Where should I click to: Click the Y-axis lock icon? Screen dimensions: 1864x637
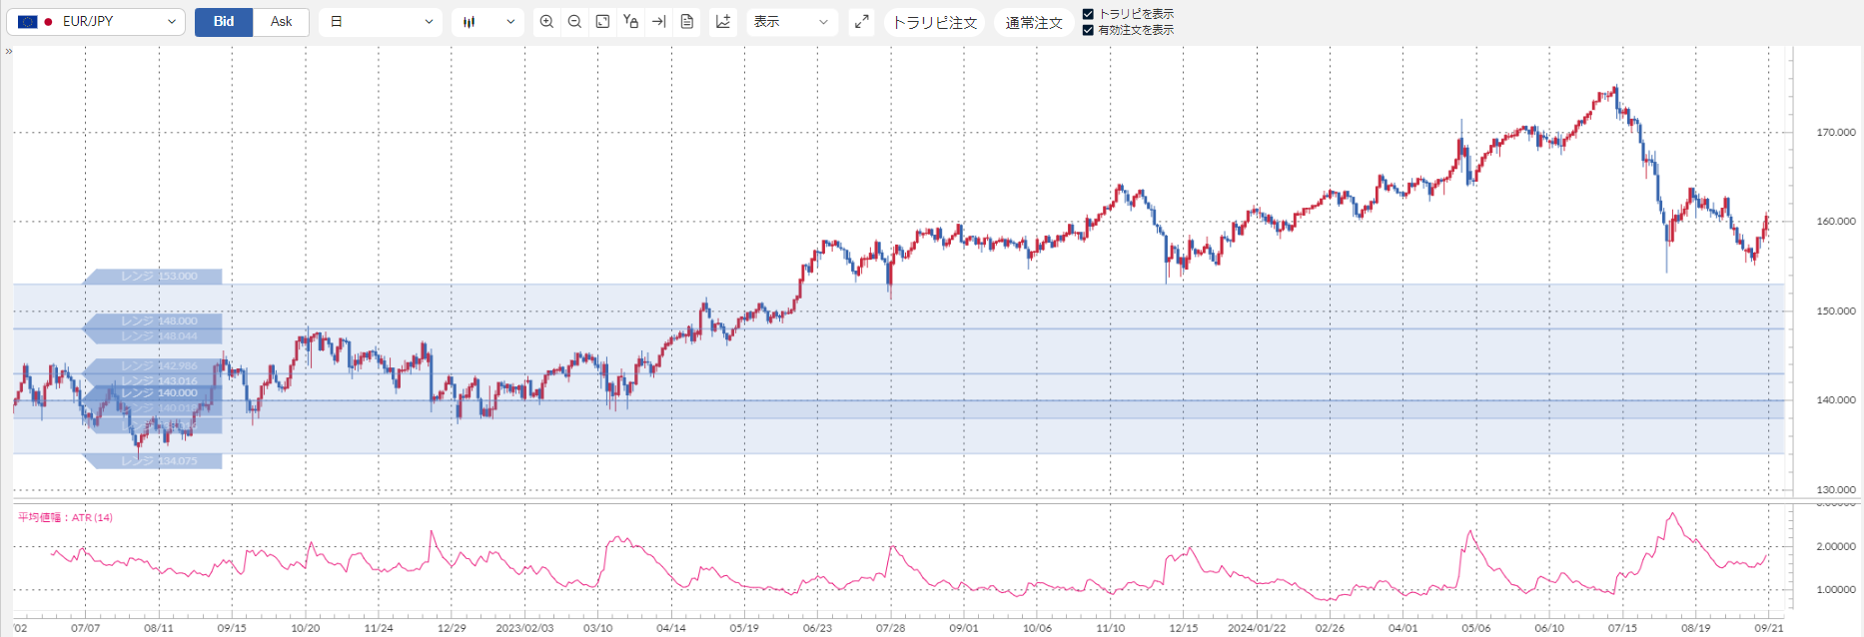click(x=630, y=22)
